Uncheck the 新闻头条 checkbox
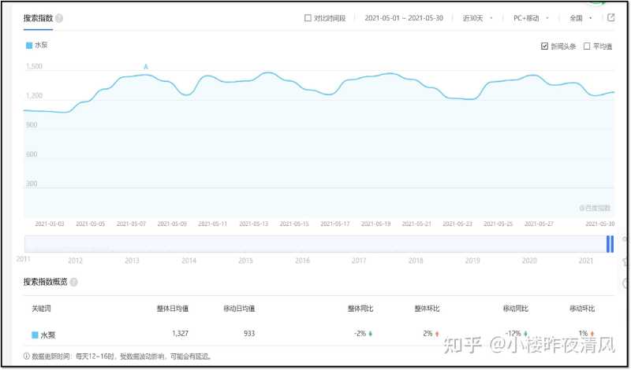The height and width of the screenshot is (370, 631). pyautogui.click(x=544, y=46)
